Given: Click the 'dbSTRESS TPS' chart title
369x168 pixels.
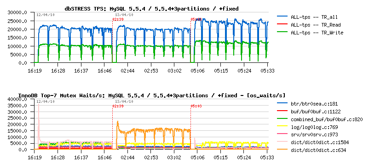Looking at the screenshot, I should tap(151, 9).
